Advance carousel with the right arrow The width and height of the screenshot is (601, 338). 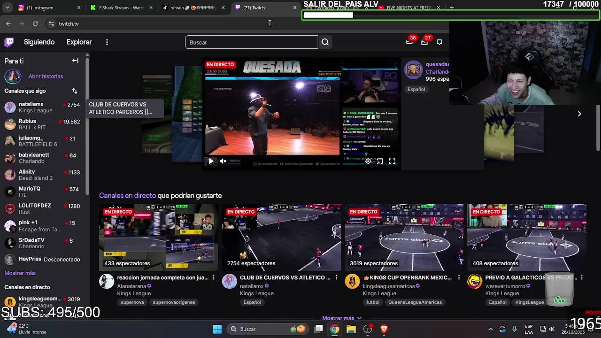(x=579, y=114)
